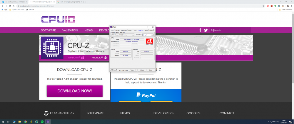Open the footer NEWS link
The width and height of the screenshot is (294, 124).
click(125, 113)
